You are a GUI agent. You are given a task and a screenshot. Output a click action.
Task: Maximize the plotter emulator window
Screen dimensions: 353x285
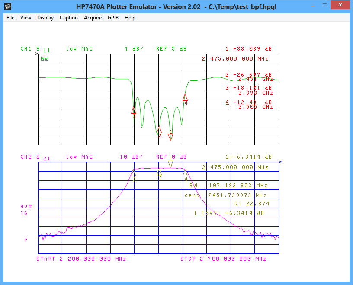[323, 6]
